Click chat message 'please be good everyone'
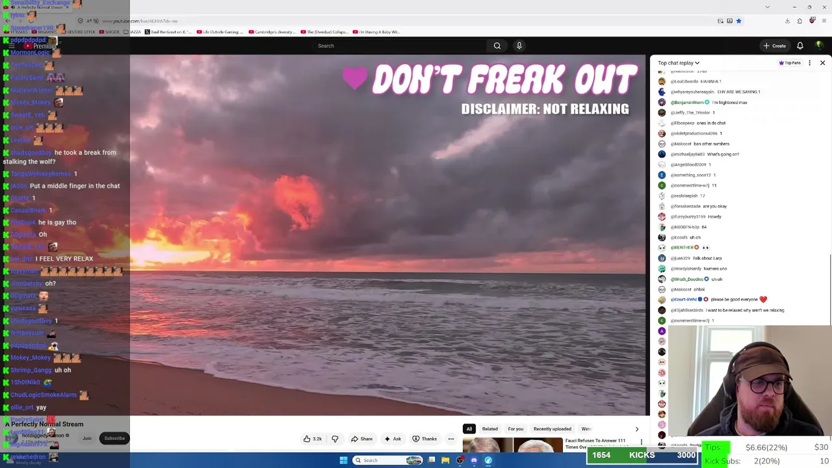 (734, 300)
